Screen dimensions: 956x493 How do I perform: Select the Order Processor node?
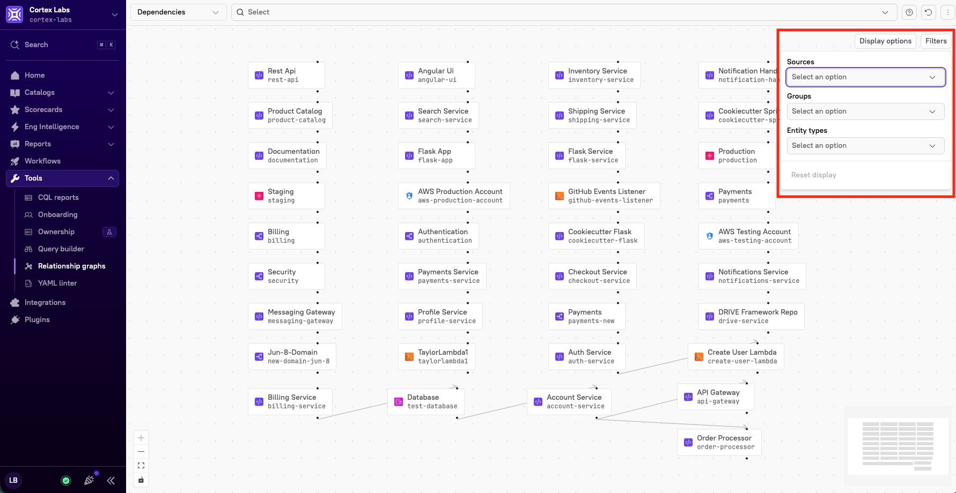pyautogui.click(x=719, y=442)
